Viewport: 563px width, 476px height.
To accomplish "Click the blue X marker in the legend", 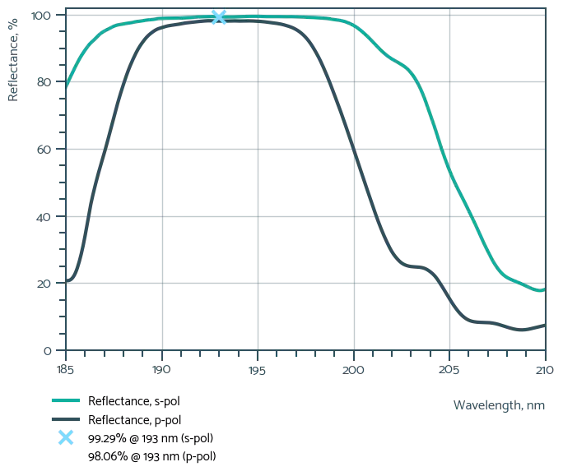I will (x=64, y=437).
